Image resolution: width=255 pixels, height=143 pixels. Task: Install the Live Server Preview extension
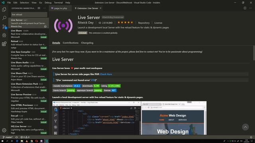43,101
